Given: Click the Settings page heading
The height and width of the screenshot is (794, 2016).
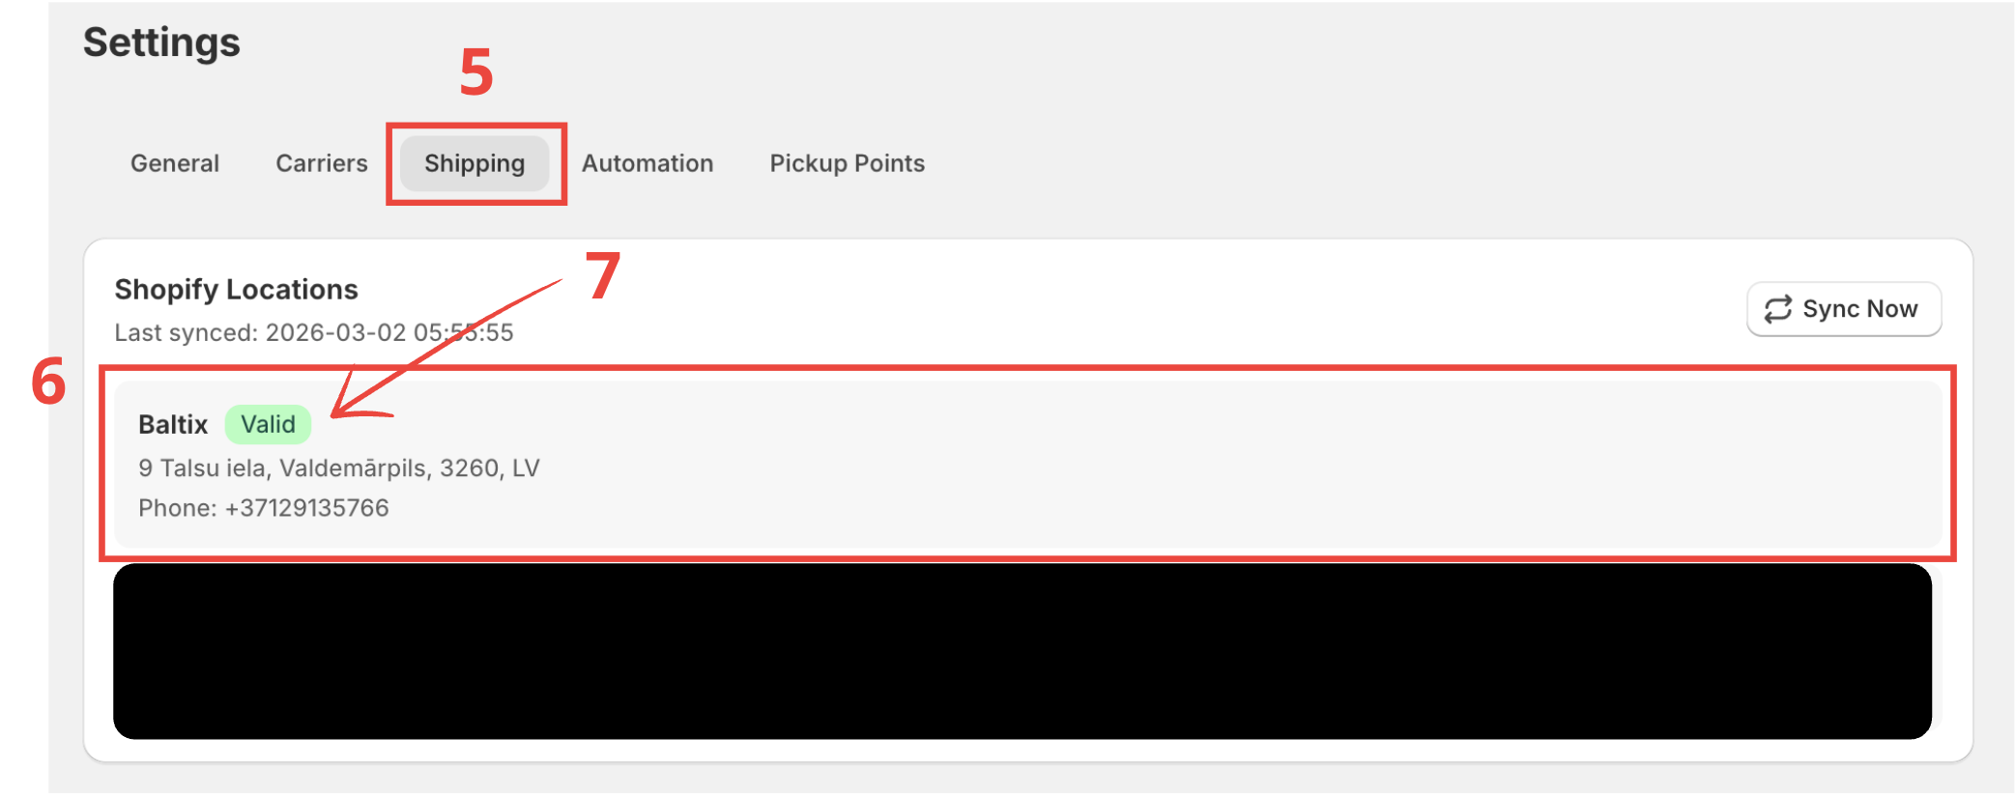Looking at the screenshot, I should [161, 43].
